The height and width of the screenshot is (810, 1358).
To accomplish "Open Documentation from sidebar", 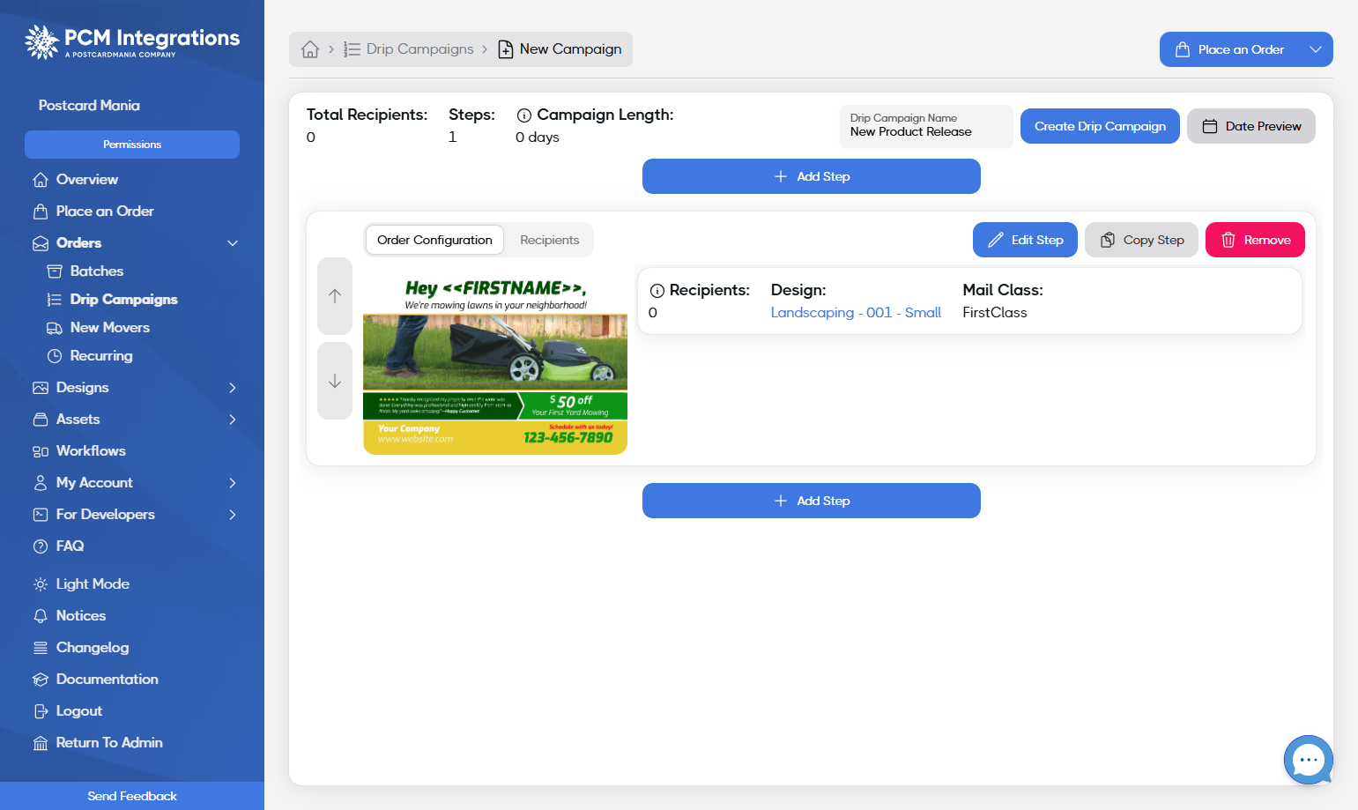I will (95, 680).
